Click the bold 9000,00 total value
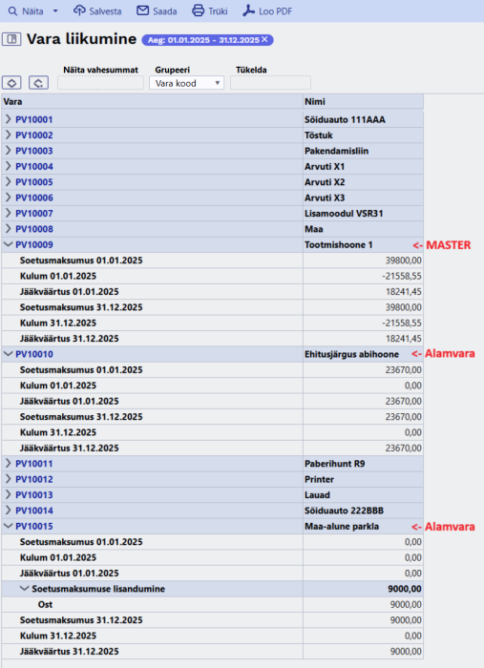This screenshot has width=484, height=668. tap(405, 589)
